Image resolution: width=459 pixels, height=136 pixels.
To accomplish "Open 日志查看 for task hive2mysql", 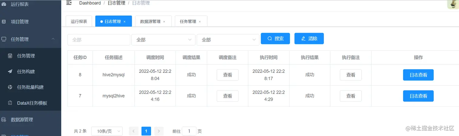I will 418,75.
